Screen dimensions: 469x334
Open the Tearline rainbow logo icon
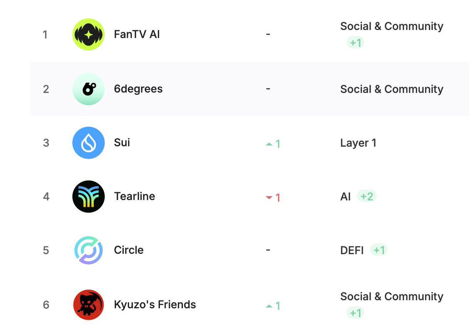pyautogui.click(x=89, y=196)
